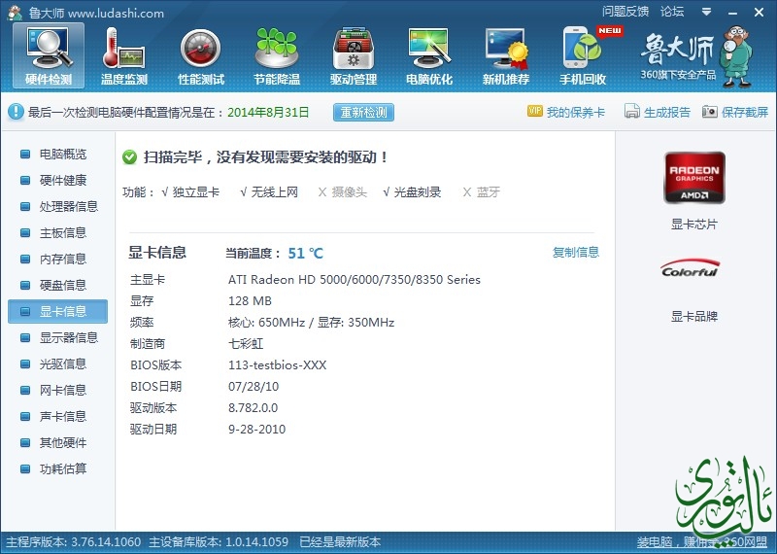
Task: Open 新机推荐 new PC recommendations
Action: pyautogui.click(x=506, y=55)
